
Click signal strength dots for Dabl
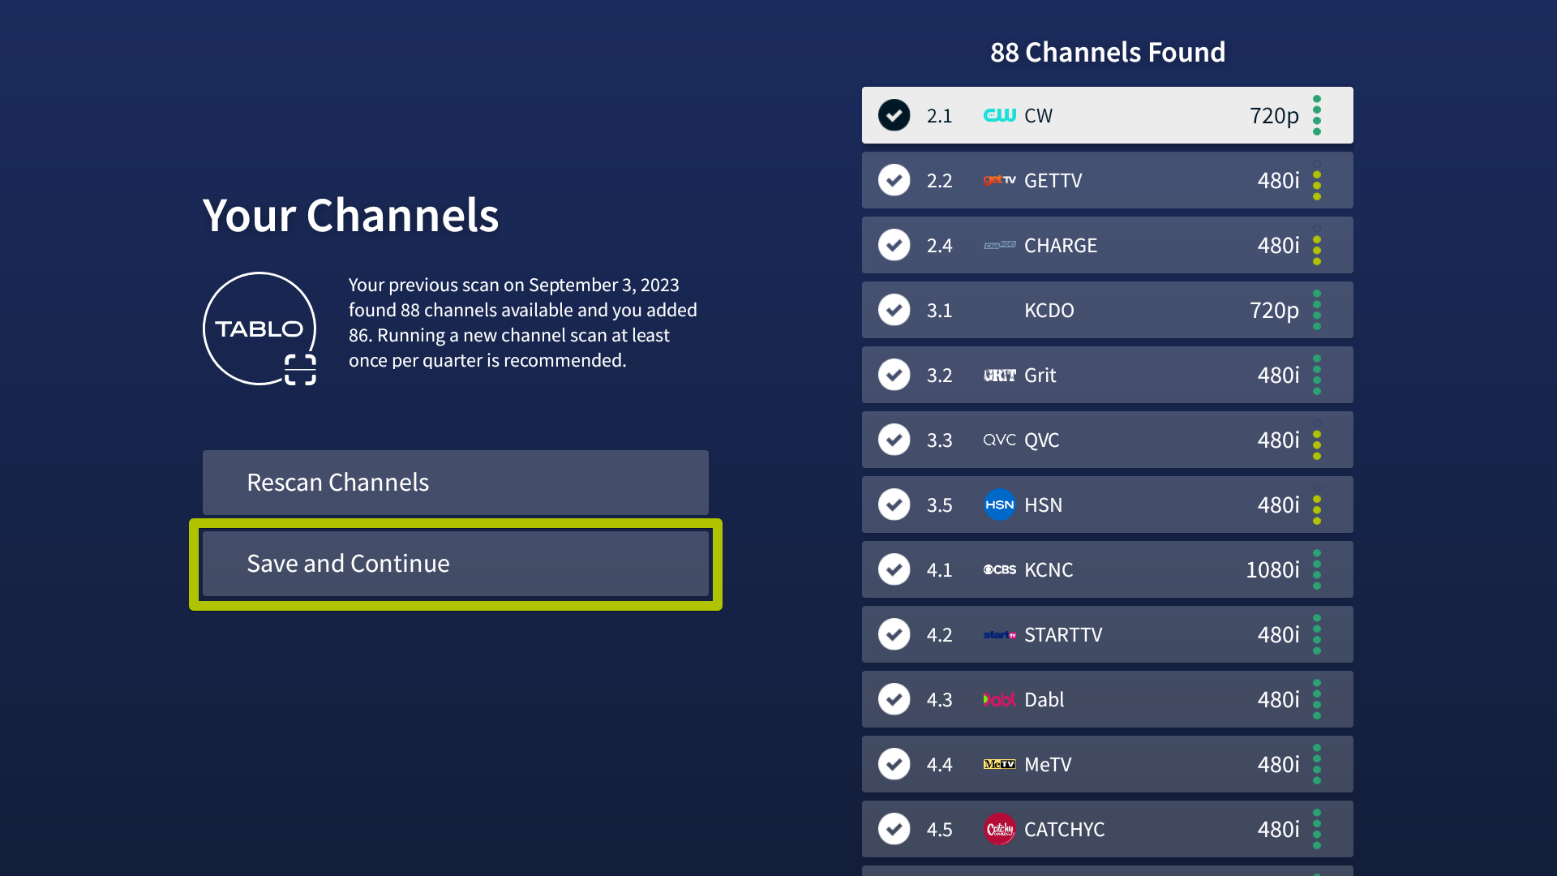click(1317, 699)
